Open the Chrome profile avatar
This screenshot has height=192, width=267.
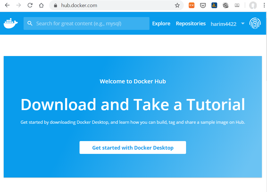tap(253, 5)
